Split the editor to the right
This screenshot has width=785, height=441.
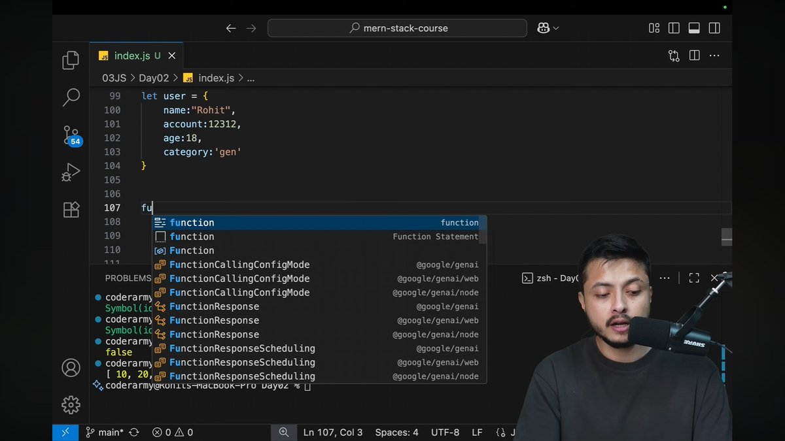(x=694, y=56)
